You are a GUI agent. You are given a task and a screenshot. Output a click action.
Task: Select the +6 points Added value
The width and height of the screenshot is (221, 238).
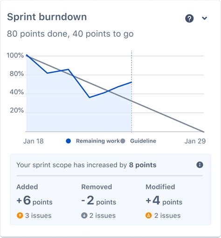pyautogui.click(x=35, y=201)
